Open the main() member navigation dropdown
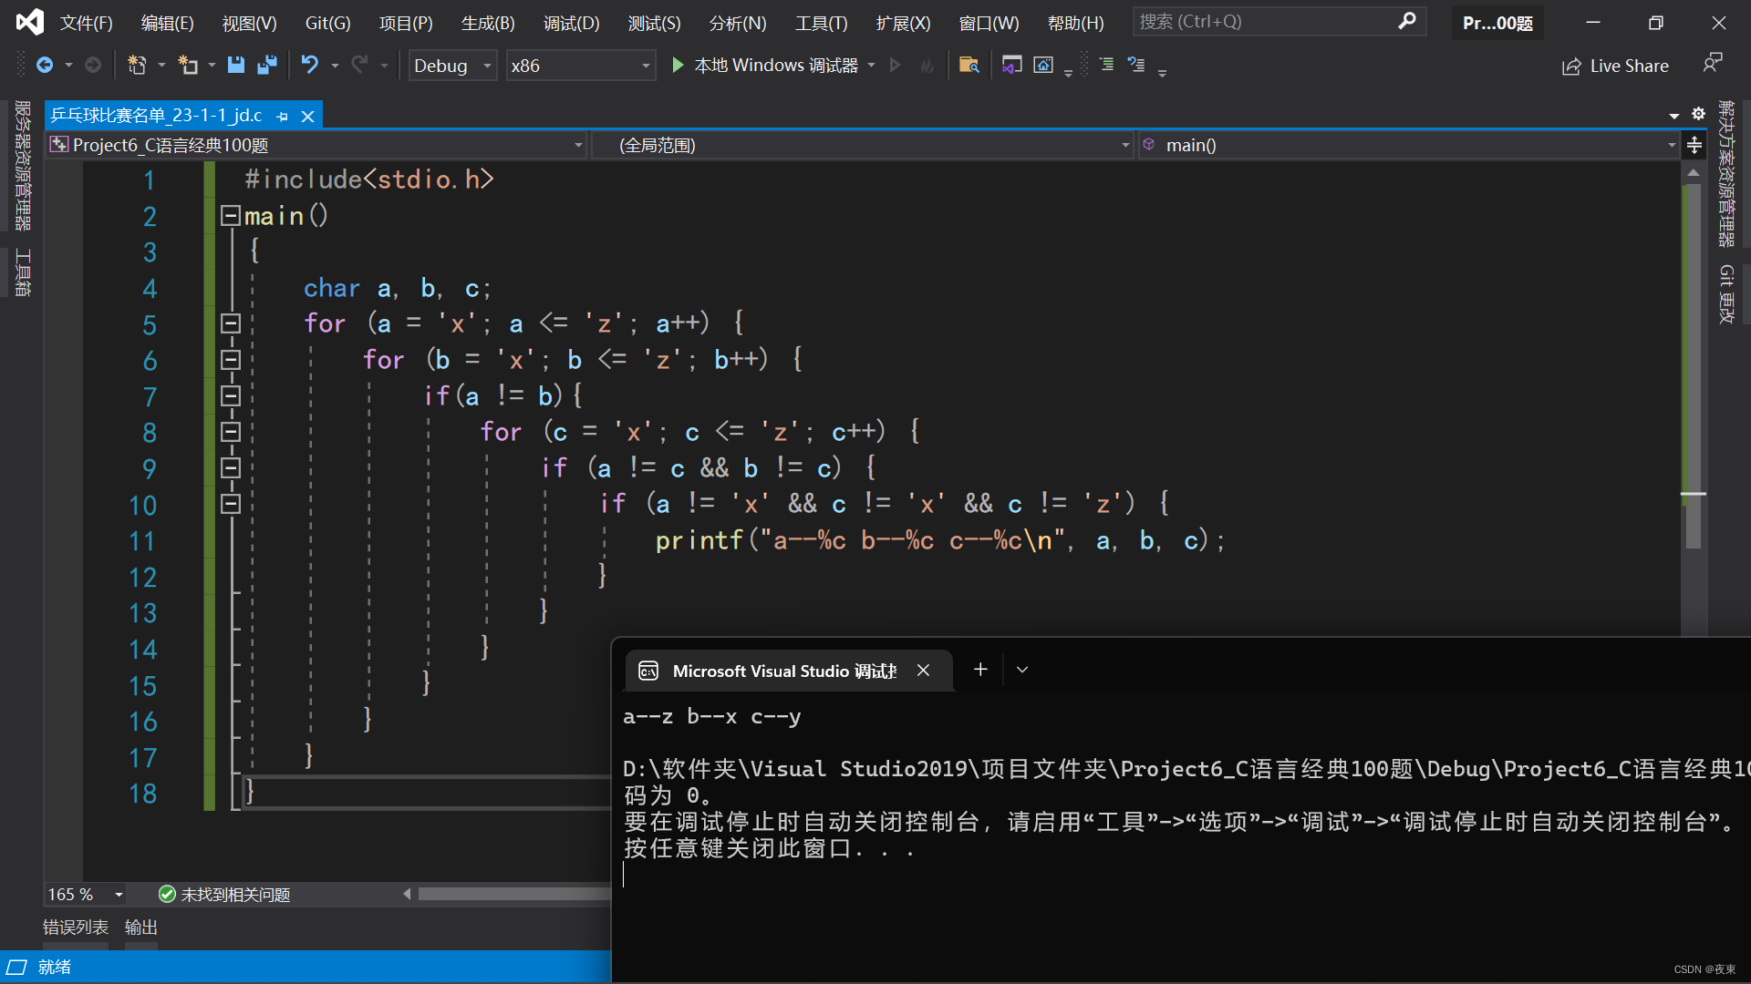The image size is (1751, 984). click(x=1670, y=145)
